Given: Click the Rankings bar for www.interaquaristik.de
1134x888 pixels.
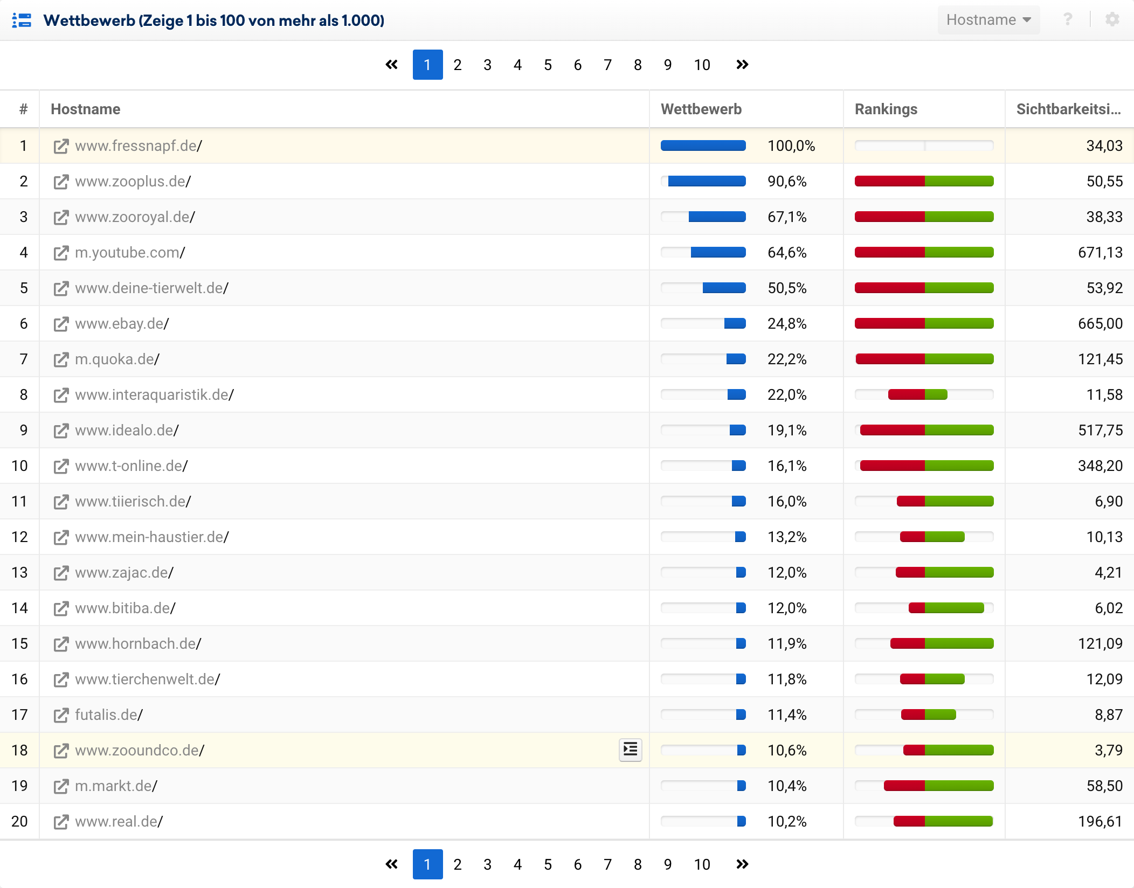Looking at the screenshot, I should (917, 395).
